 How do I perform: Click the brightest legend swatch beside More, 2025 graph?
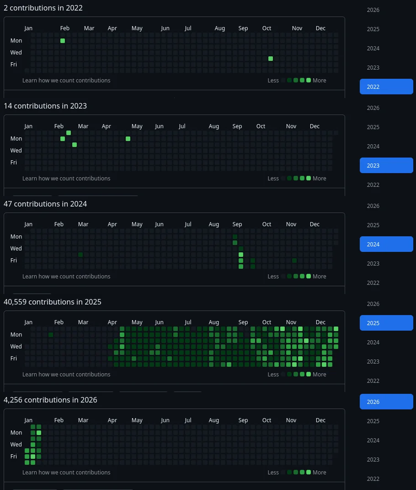point(309,375)
